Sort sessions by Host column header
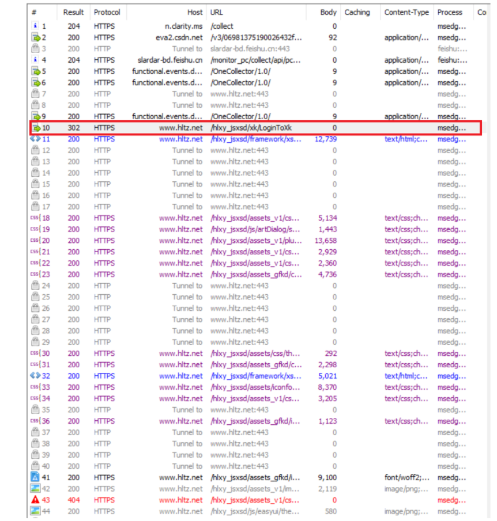 [195, 12]
